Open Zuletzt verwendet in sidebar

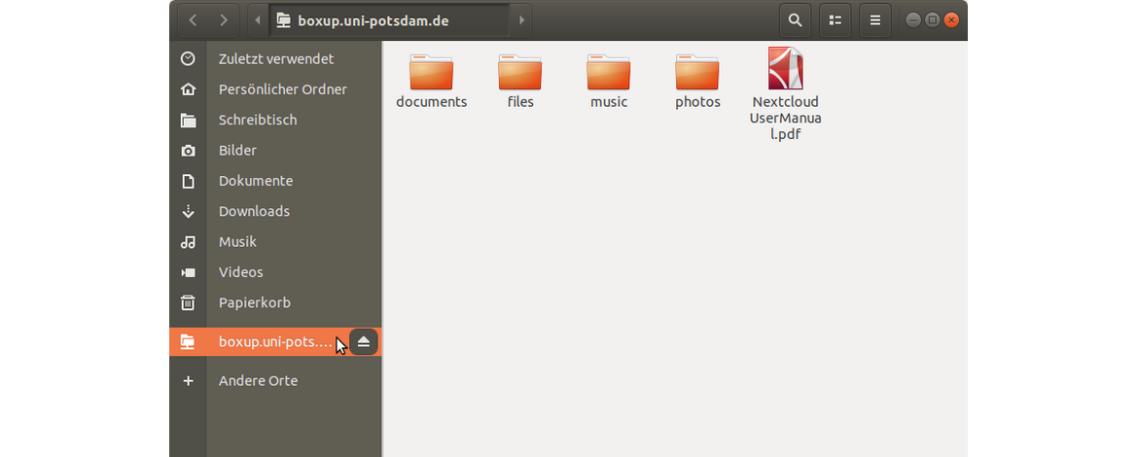pyautogui.click(x=275, y=59)
